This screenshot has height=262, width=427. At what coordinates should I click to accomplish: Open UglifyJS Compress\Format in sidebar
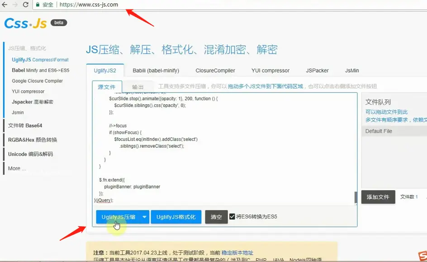pos(40,60)
